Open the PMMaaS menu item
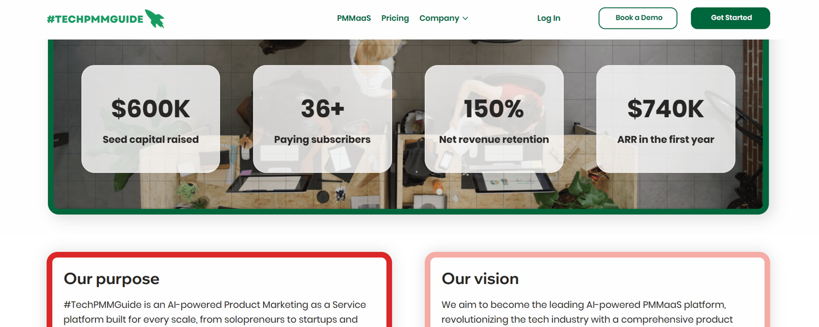 pos(354,18)
